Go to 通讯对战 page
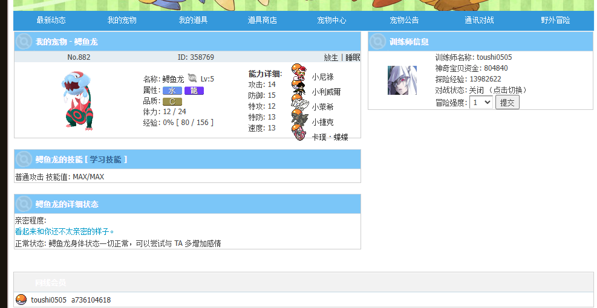The width and height of the screenshot is (597, 308). [x=479, y=20]
